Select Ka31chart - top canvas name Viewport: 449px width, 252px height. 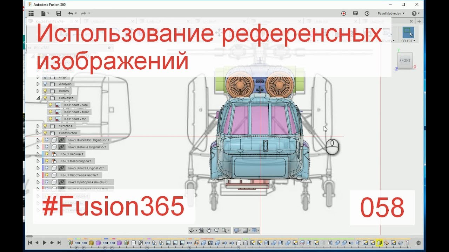click(x=75, y=119)
